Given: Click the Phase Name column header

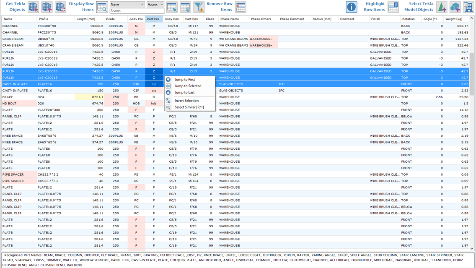Looking at the screenshot, I should pos(233,19).
